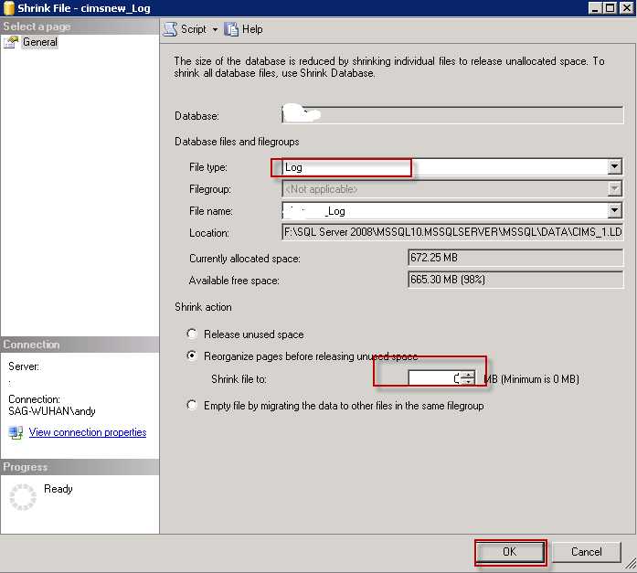Click the Help toolbar icon
This screenshot has width=637, height=573.
[231, 29]
